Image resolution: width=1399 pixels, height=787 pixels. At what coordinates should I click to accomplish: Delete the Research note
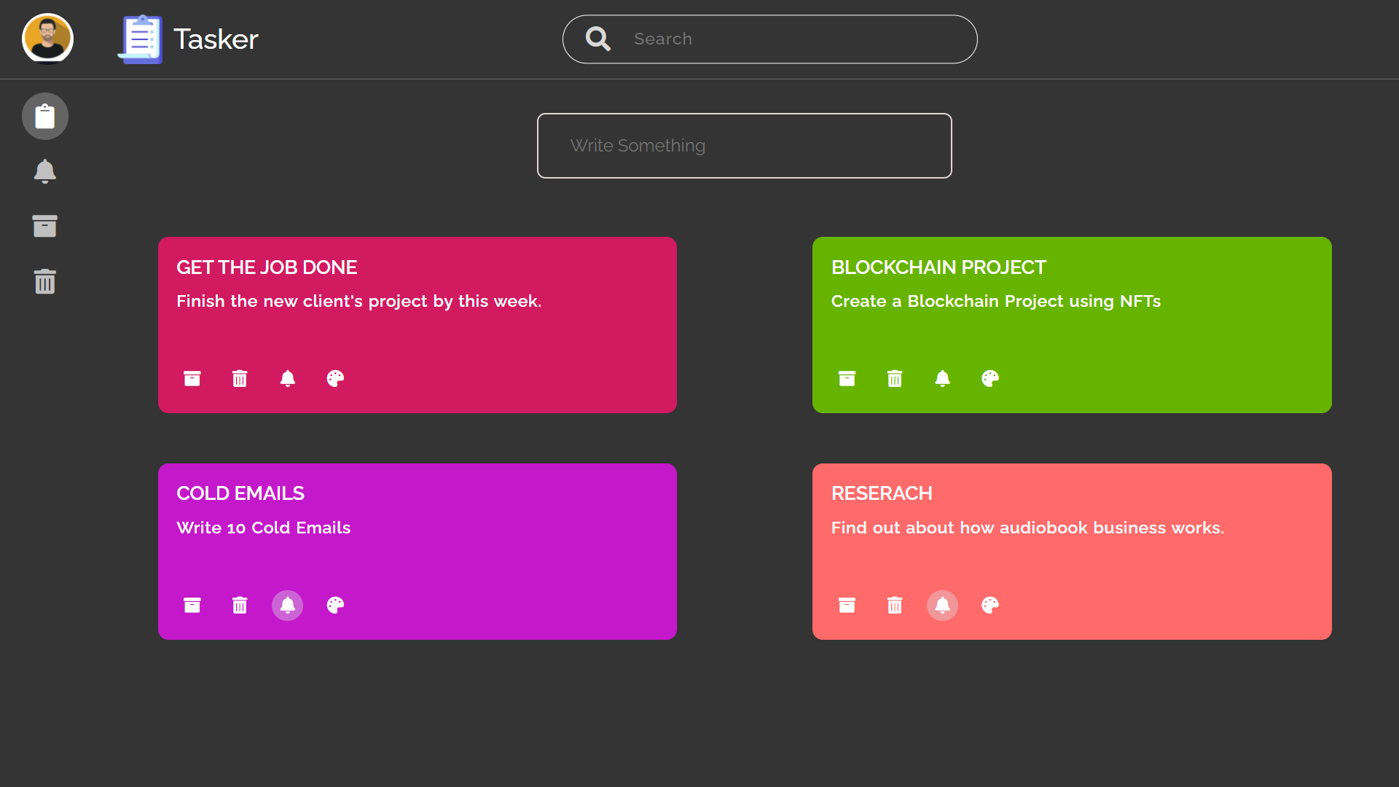click(895, 605)
